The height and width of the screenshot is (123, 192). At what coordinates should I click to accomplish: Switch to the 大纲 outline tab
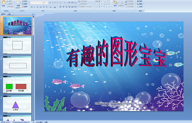(9, 14)
